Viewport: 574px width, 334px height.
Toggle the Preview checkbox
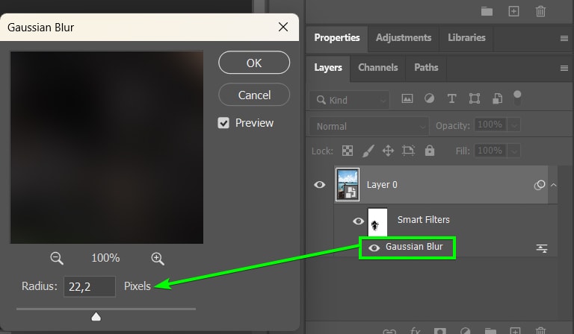(223, 123)
